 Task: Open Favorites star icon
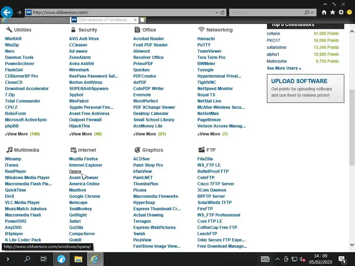(332, 12)
